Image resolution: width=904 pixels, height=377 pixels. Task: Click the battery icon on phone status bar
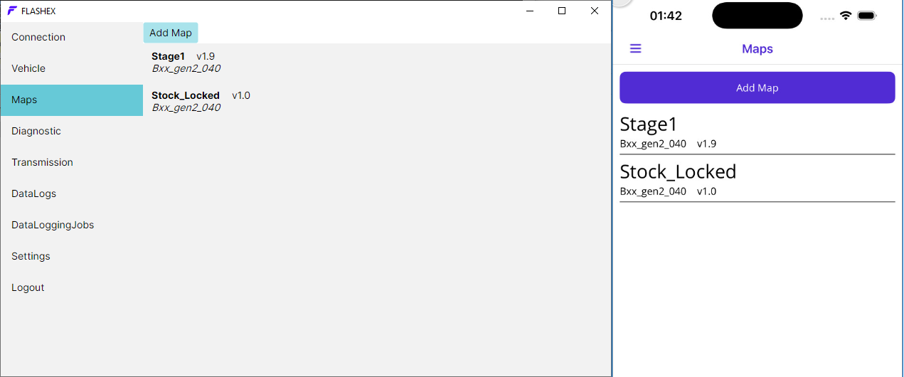click(x=866, y=16)
